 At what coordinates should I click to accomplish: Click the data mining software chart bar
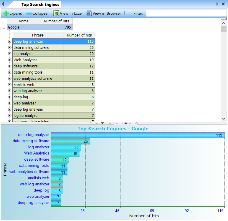coord(70,141)
